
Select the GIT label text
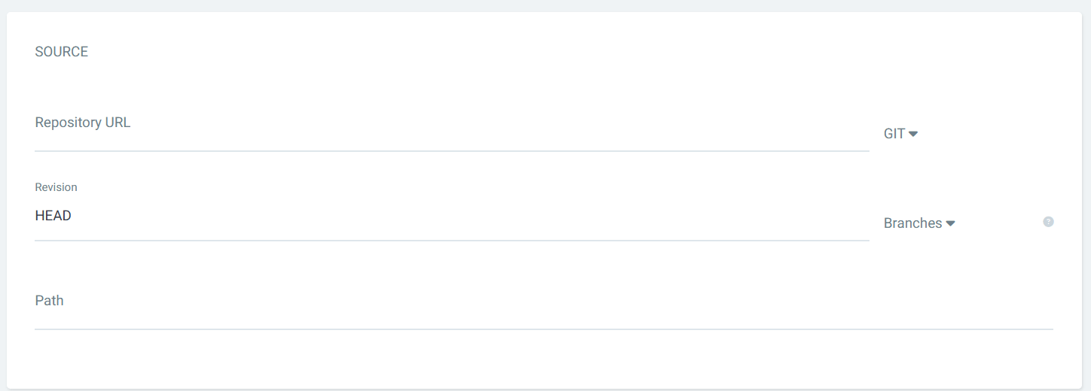[894, 134]
